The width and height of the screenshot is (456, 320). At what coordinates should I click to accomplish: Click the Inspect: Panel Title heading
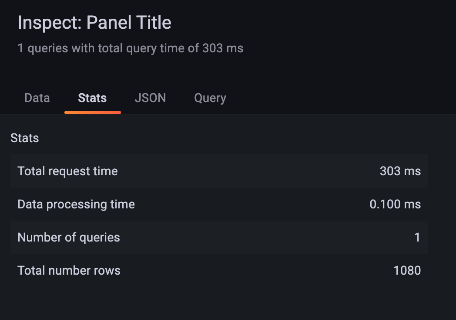pyautogui.click(x=94, y=22)
